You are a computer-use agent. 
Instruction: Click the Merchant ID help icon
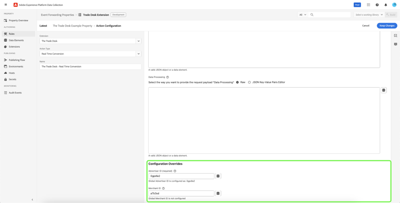[x=163, y=189]
